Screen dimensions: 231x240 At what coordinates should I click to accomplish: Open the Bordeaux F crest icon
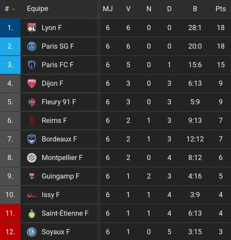32,139
